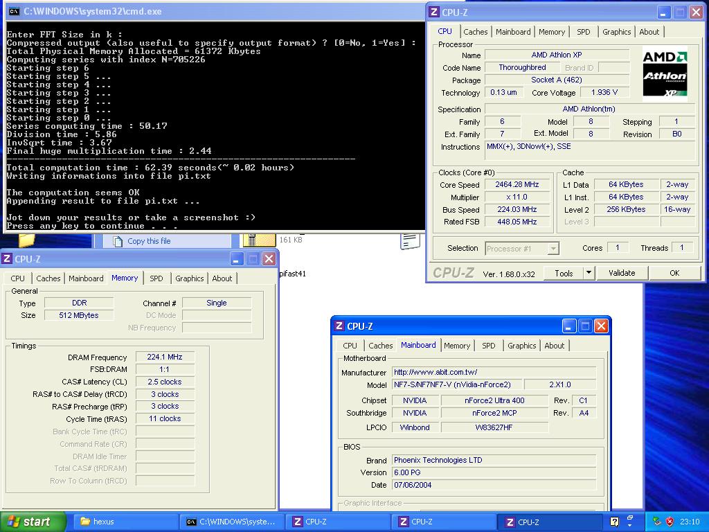This screenshot has width=709, height=532.
Task: Select SPD tab in top-right CPU-Z window
Action: [583, 32]
